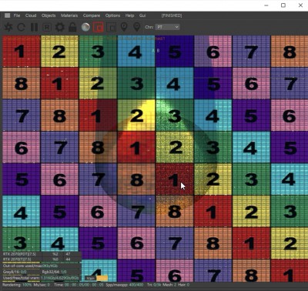The image size is (308, 291).
Task: Open the File menu
Action: [x=17, y=15]
